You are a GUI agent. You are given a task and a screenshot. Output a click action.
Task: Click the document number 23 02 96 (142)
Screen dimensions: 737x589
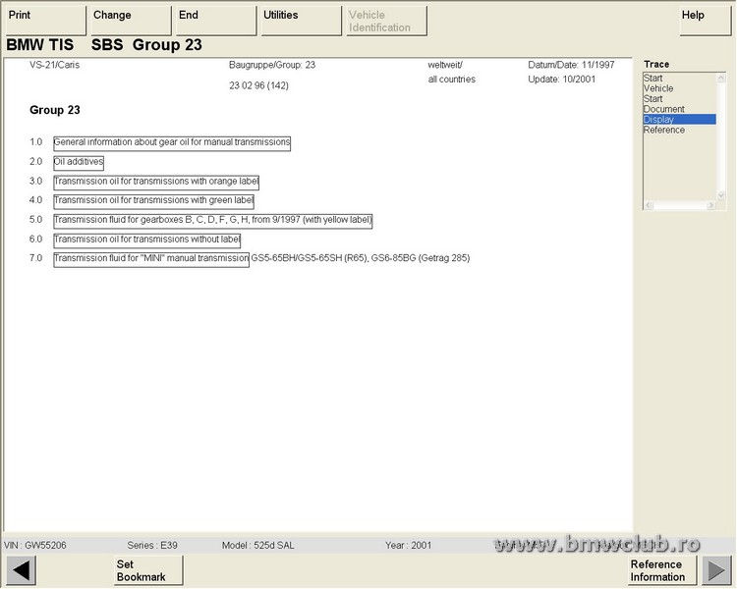click(259, 85)
